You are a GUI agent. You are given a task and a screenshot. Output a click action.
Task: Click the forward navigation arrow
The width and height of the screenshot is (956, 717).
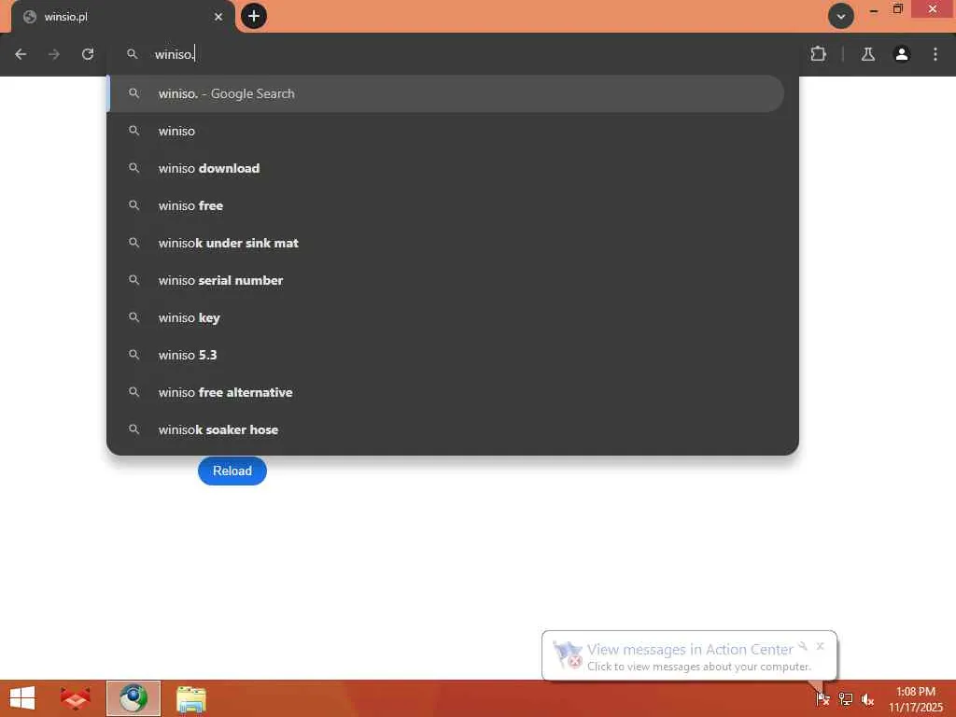pos(54,54)
